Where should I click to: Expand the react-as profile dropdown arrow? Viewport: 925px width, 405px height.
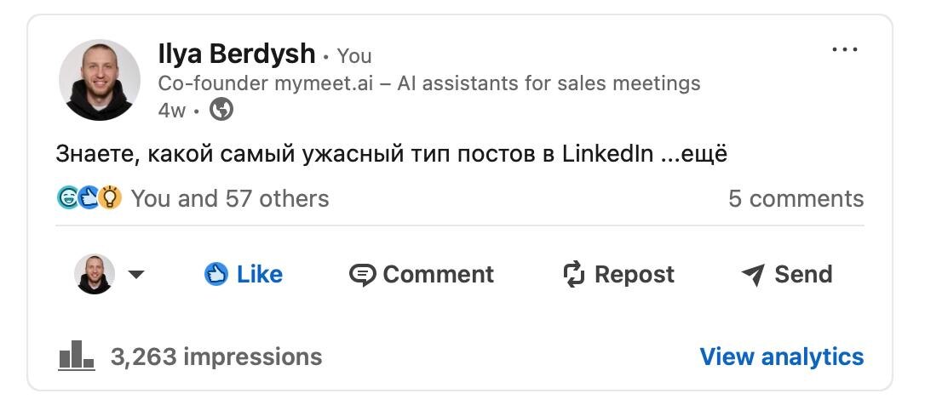click(136, 275)
